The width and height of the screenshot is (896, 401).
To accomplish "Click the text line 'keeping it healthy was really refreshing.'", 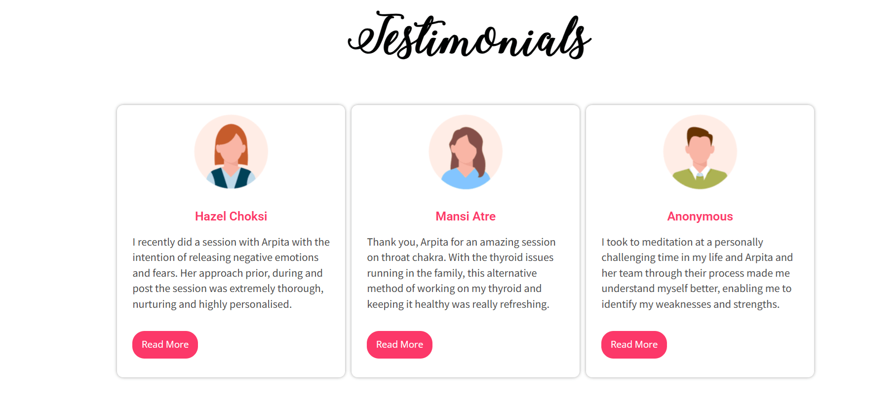I will click(458, 304).
